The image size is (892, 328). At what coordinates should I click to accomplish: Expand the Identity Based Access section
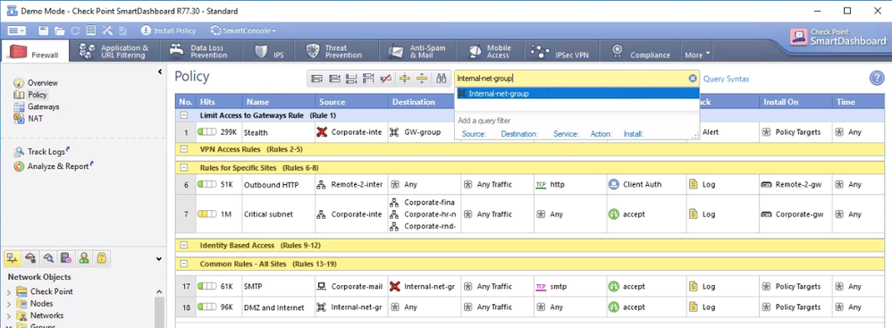click(x=184, y=246)
